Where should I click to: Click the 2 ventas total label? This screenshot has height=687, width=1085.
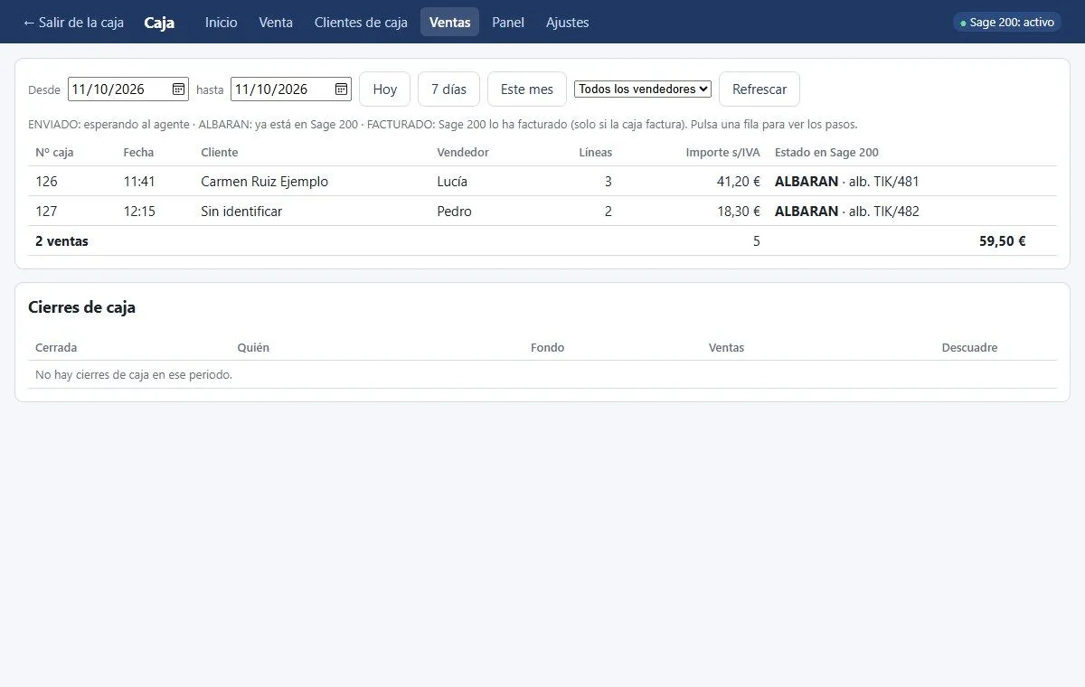pos(61,241)
